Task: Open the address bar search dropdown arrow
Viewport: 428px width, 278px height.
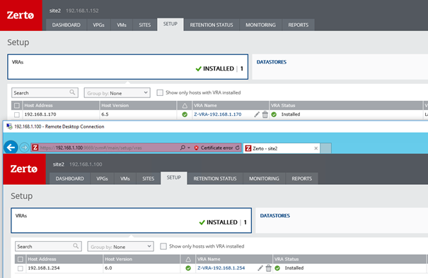Action: [x=189, y=148]
